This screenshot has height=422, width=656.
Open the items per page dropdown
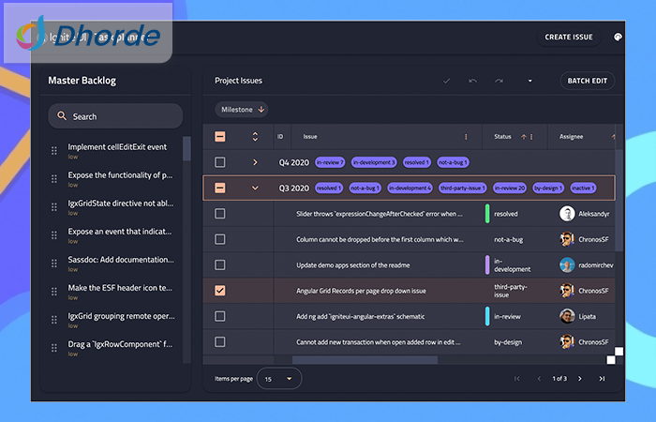click(x=279, y=379)
